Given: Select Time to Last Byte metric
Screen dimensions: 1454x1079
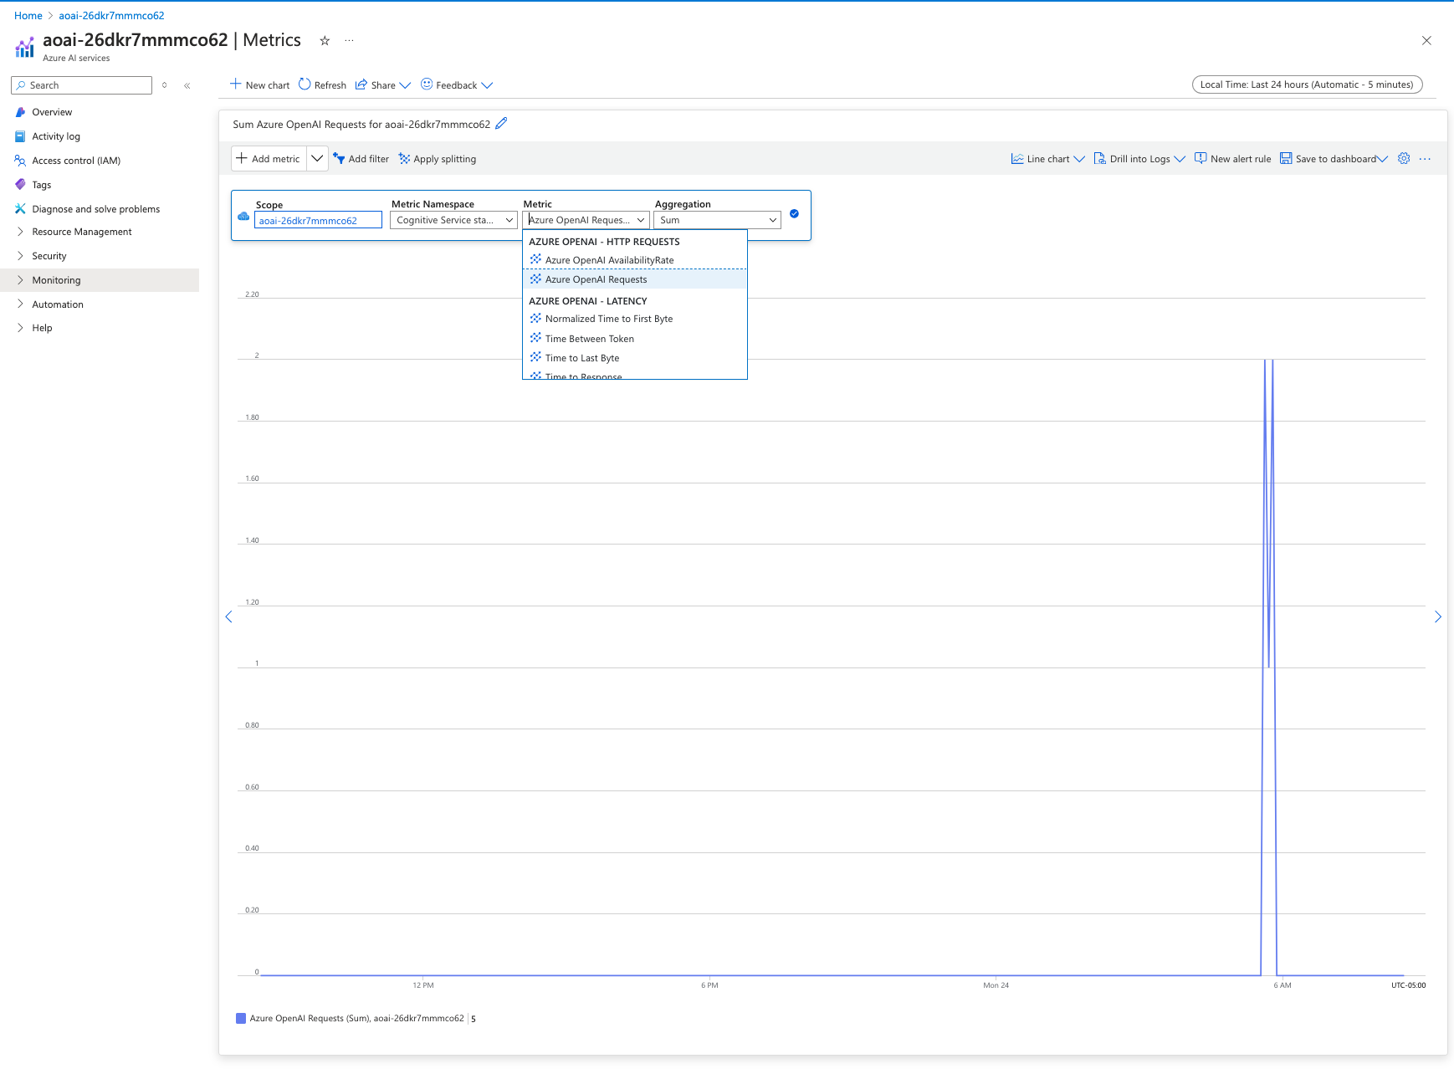Looking at the screenshot, I should (635, 358).
